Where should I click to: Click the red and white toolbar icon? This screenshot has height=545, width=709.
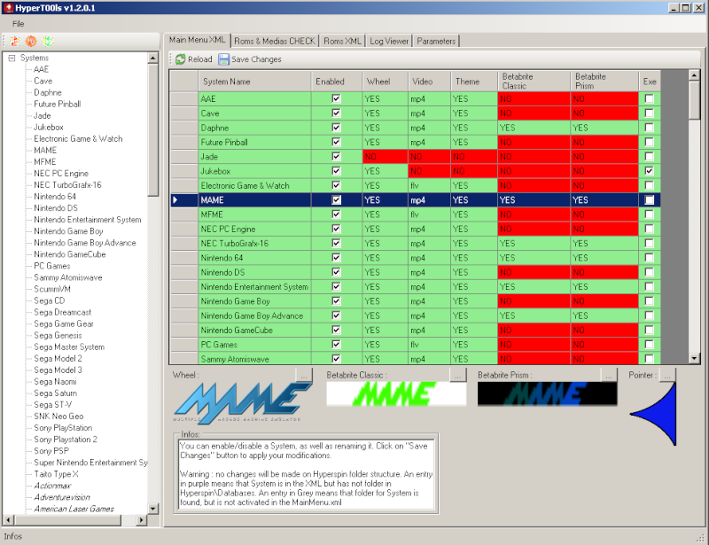point(14,42)
